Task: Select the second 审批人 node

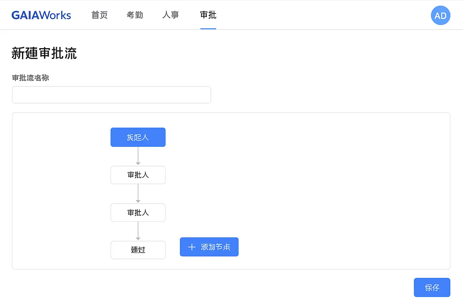Action: [138, 213]
